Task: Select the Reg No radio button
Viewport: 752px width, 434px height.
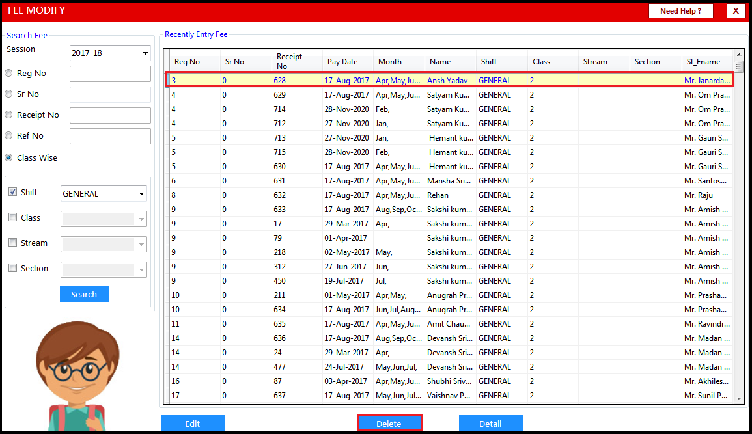Action: tap(8, 74)
